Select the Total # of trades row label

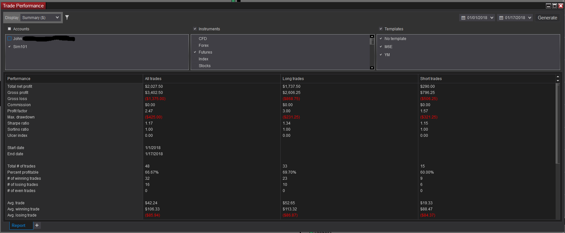(x=21, y=166)
